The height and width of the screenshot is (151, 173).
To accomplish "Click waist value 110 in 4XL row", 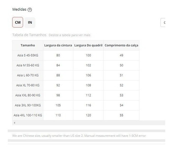I will (58, 115).
